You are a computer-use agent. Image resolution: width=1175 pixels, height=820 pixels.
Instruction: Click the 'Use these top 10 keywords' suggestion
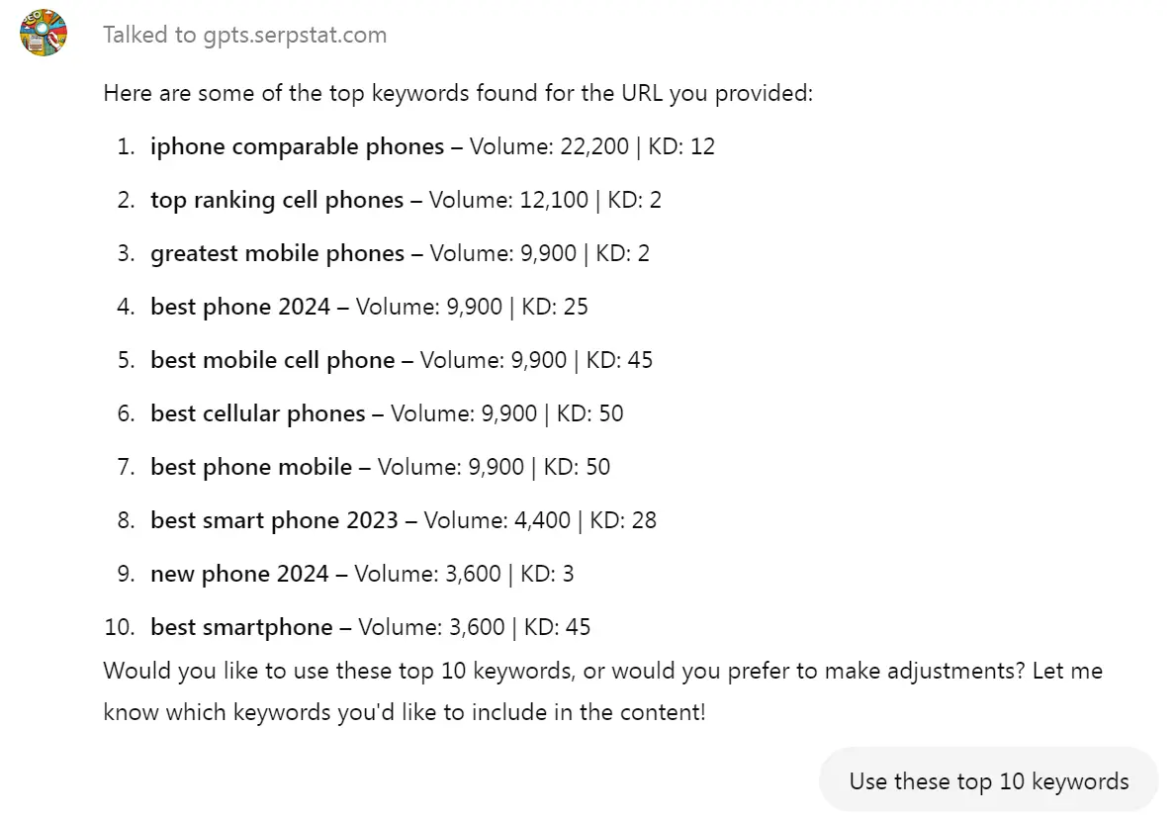tap(988, 780)
